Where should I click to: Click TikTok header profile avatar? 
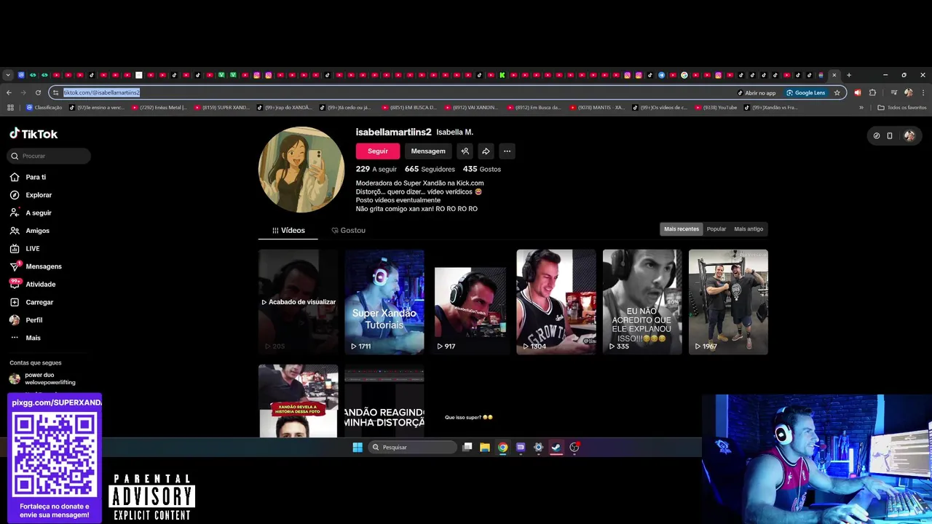(909, 135)
